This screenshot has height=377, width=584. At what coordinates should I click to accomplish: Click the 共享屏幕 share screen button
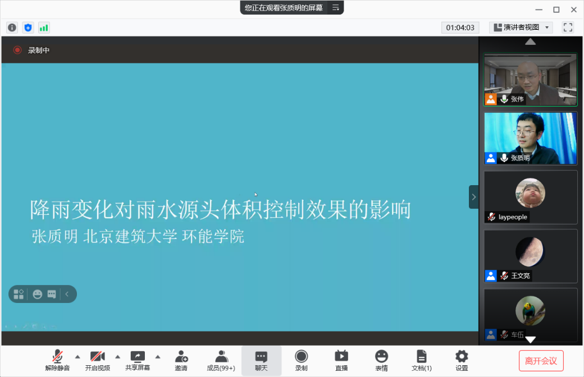pos(138,360)
